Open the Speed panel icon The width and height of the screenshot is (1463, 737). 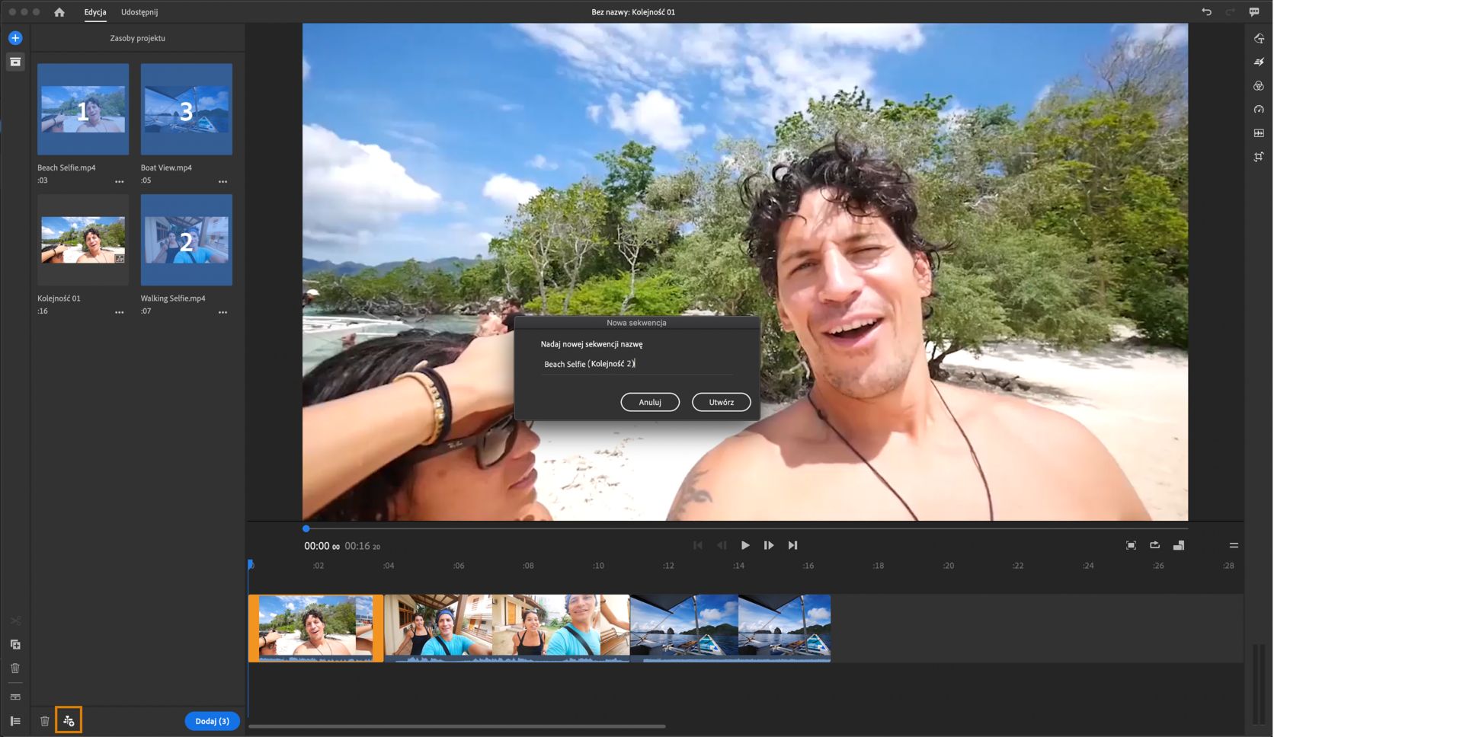point(1259,110)
